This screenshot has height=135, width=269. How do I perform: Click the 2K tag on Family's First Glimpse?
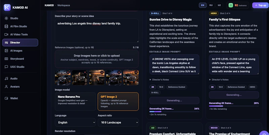[212, 87]
